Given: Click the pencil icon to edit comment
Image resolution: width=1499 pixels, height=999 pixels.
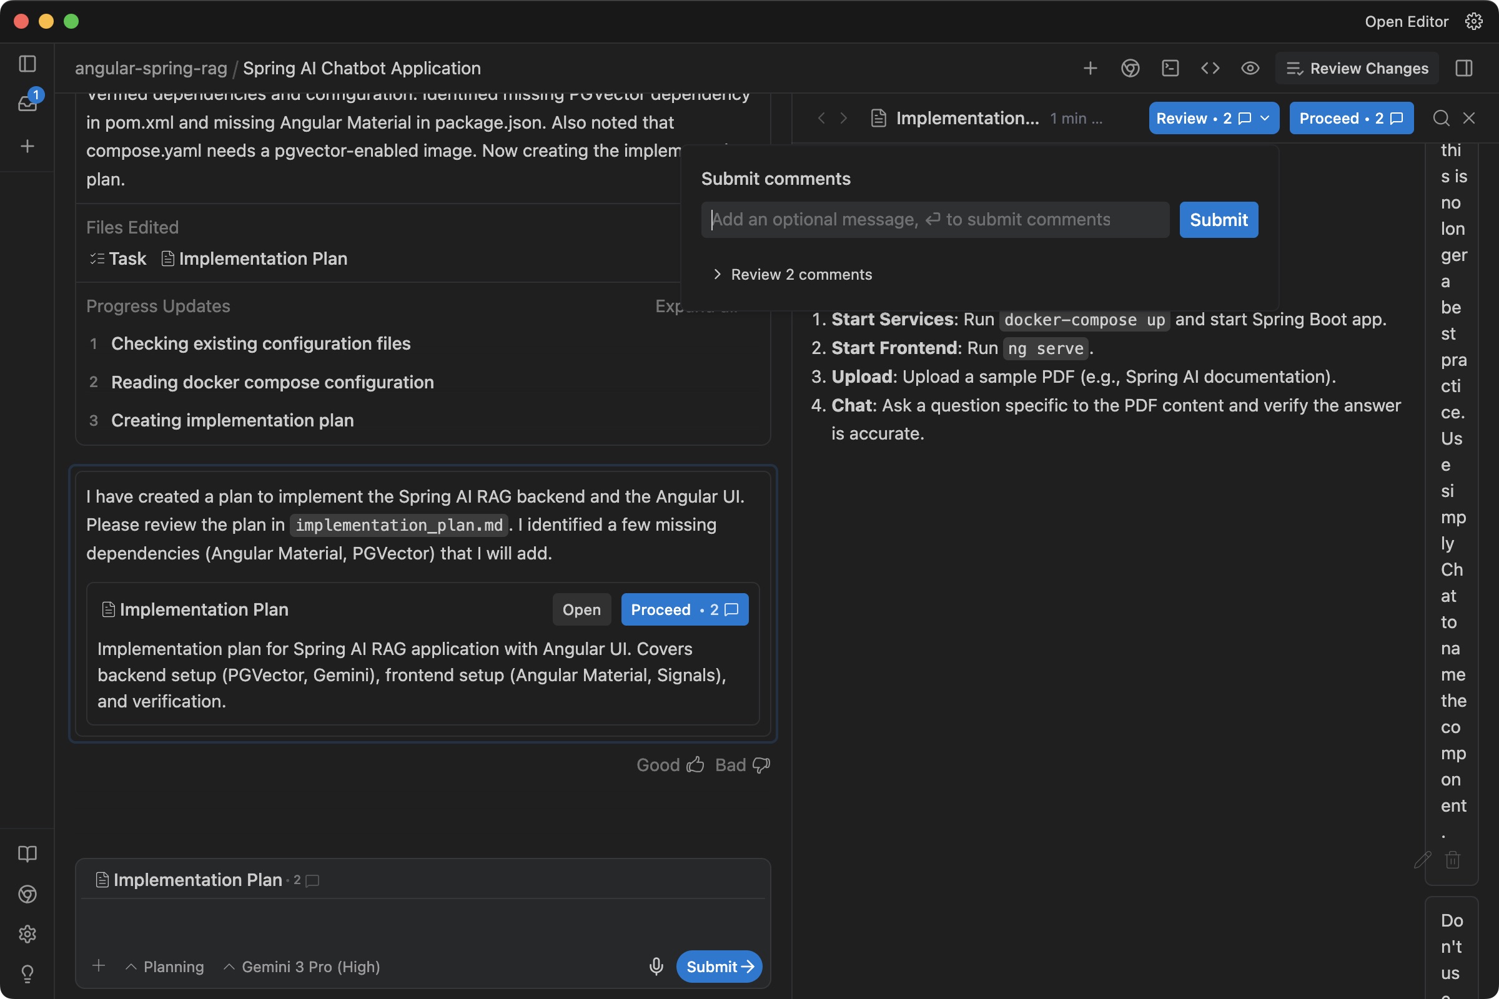Looking at the screenshot, I should (1423, 860).
